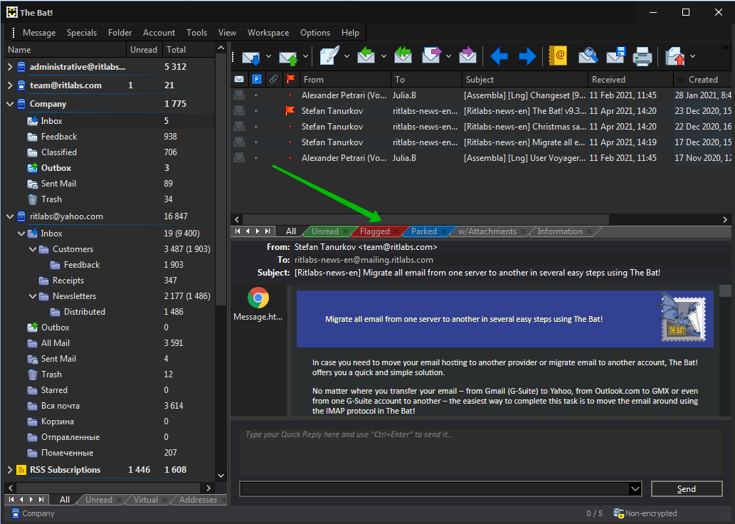
Task: Close the Unread message-list tab
Action: (x=346, y=231)
